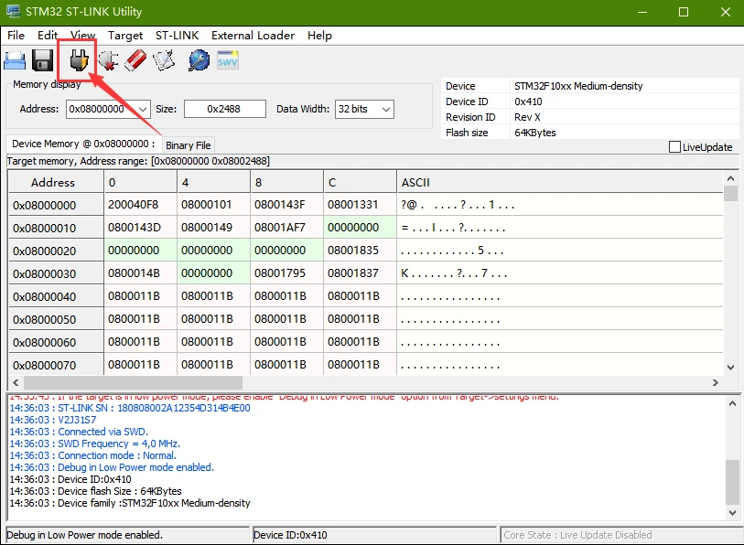Click the Open file toolbar icon
744x545 pixels.
click(x=15, y=60)
